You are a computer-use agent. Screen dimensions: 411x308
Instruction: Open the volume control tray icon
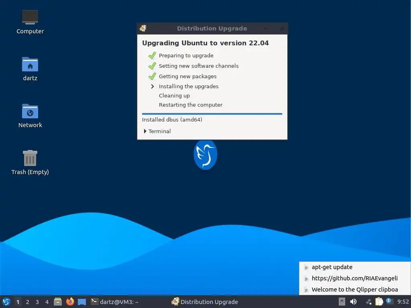(x=353, y=302)
